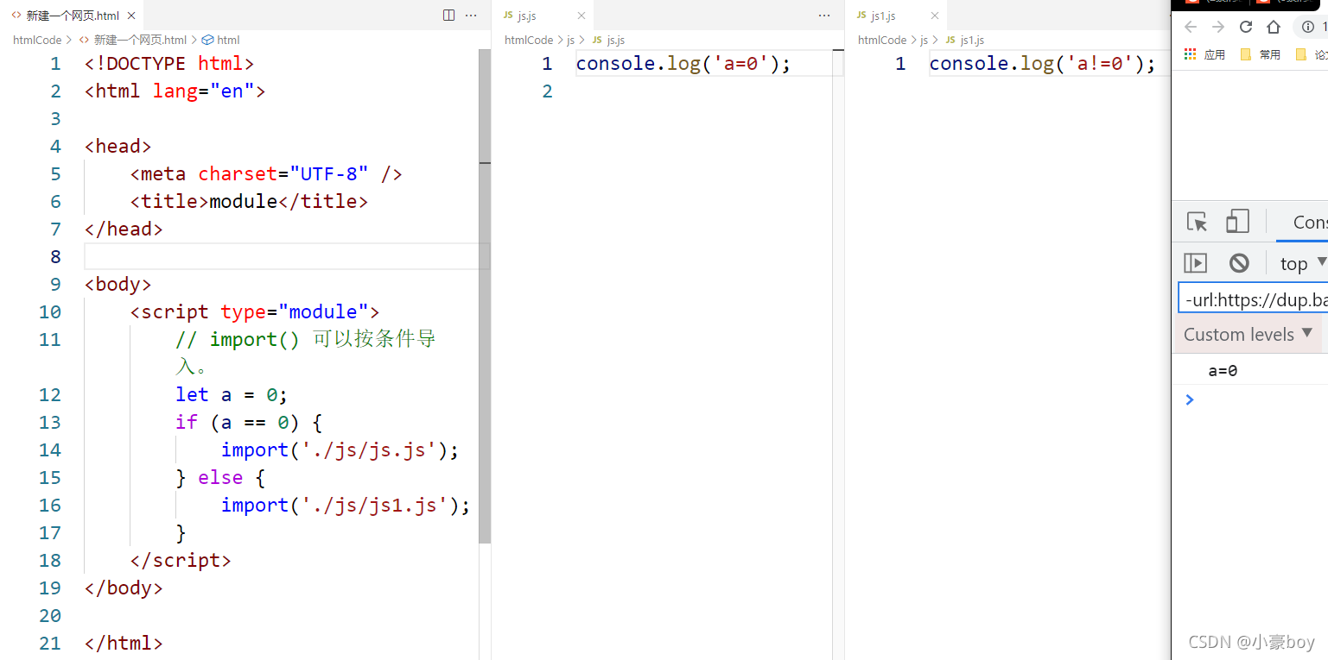Click the meta charset UTF-8 line
This screenshot has width=1328, height=660.
coord(266,173)
